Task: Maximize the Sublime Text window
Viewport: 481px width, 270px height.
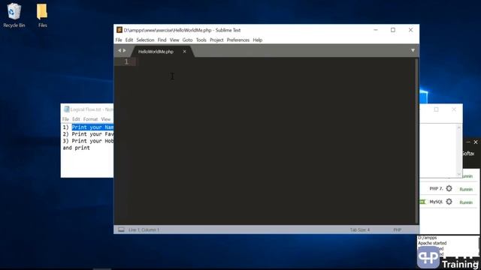Action: point(393,30)
